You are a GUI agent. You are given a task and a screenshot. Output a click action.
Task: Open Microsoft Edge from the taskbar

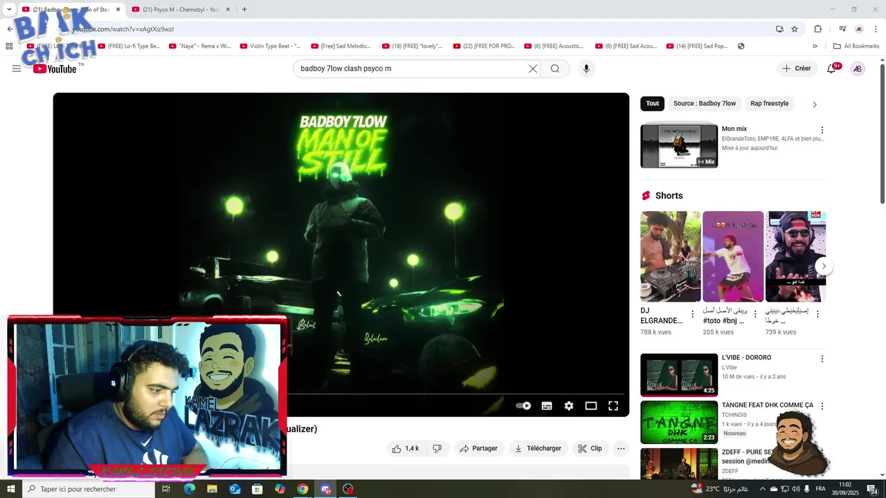pos(190,489)
